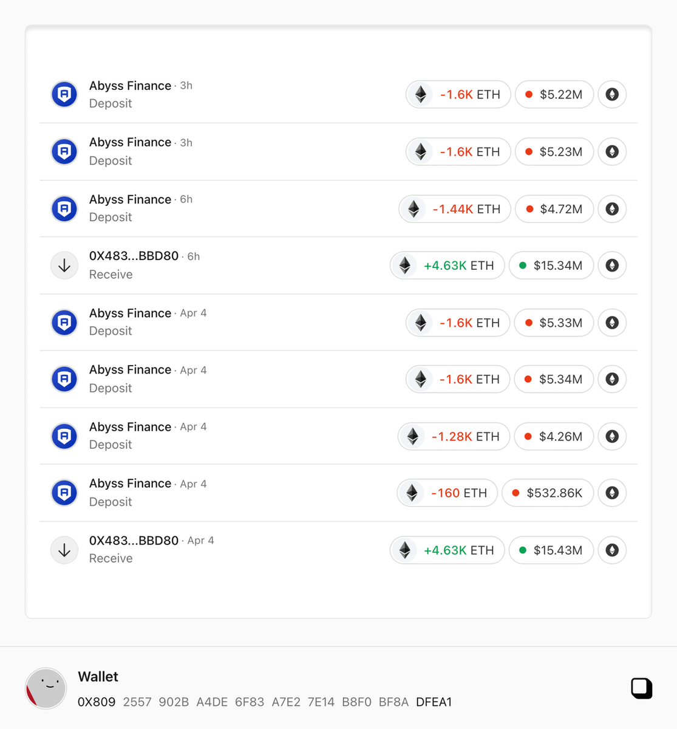The height and width of the screenshot is (729, 677).
Task: Click the Abyss Finance logo on the first deposit
Action: [64, 94]
